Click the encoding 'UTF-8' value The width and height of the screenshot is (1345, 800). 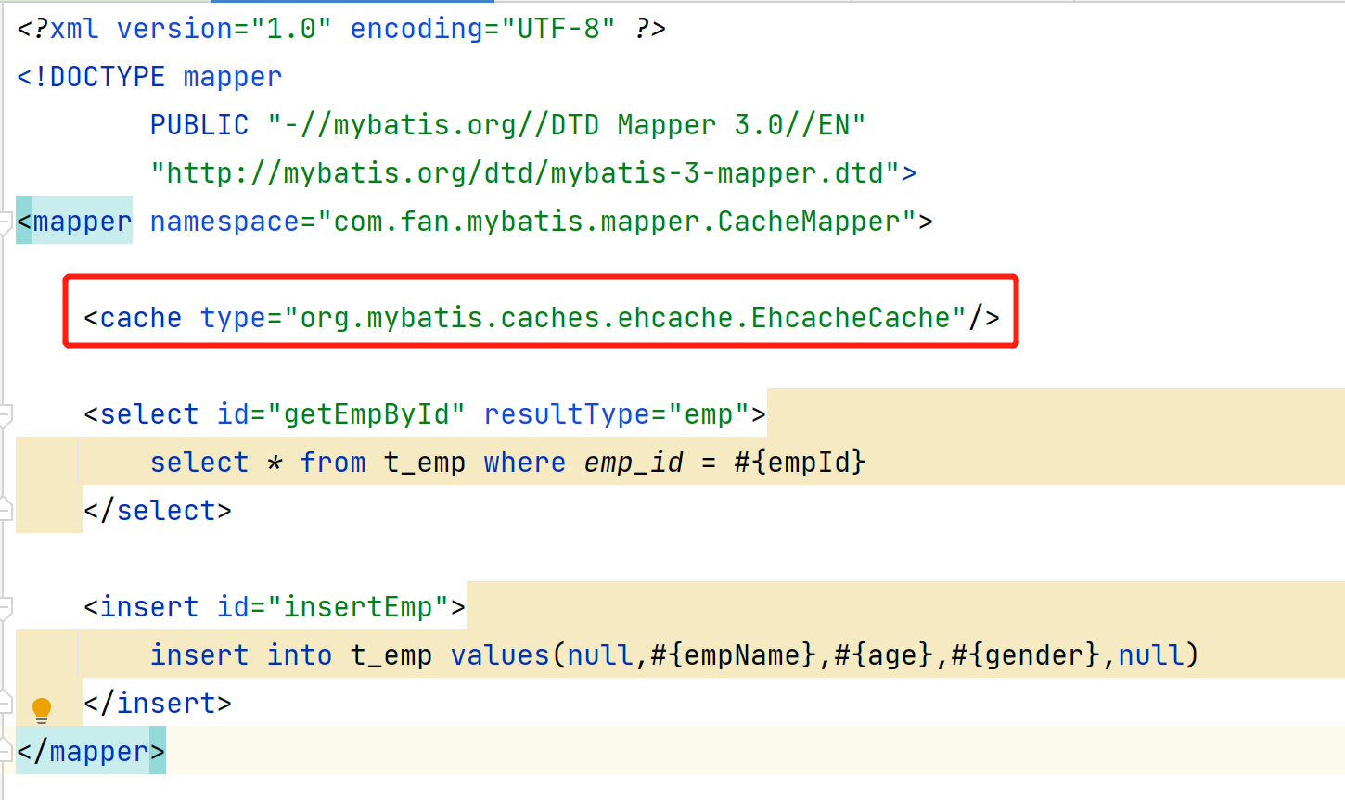click(558, 29)
